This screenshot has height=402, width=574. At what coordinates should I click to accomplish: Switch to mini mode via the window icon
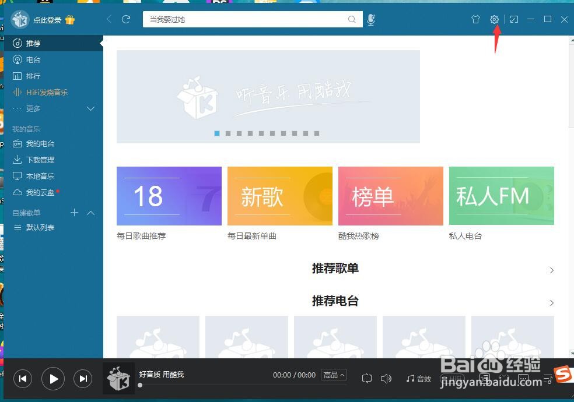click(514, 19)
